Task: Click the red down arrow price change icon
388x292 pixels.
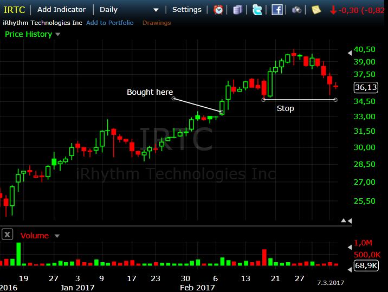Action: click(x=333, y=10)
